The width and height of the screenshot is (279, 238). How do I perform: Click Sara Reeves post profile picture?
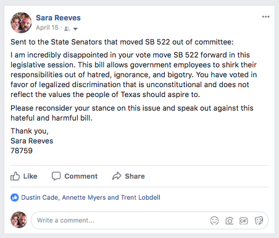tap(21, 22)
